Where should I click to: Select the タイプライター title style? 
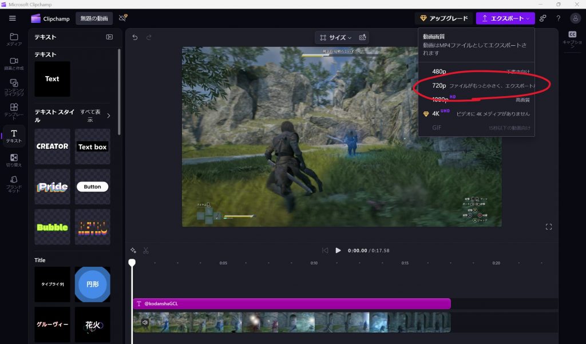(52, 284)
